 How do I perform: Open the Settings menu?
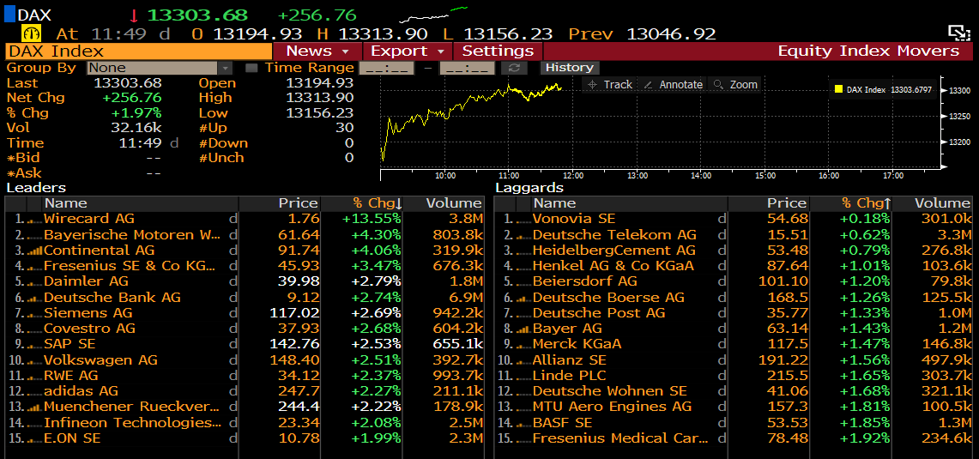point(498,51)
